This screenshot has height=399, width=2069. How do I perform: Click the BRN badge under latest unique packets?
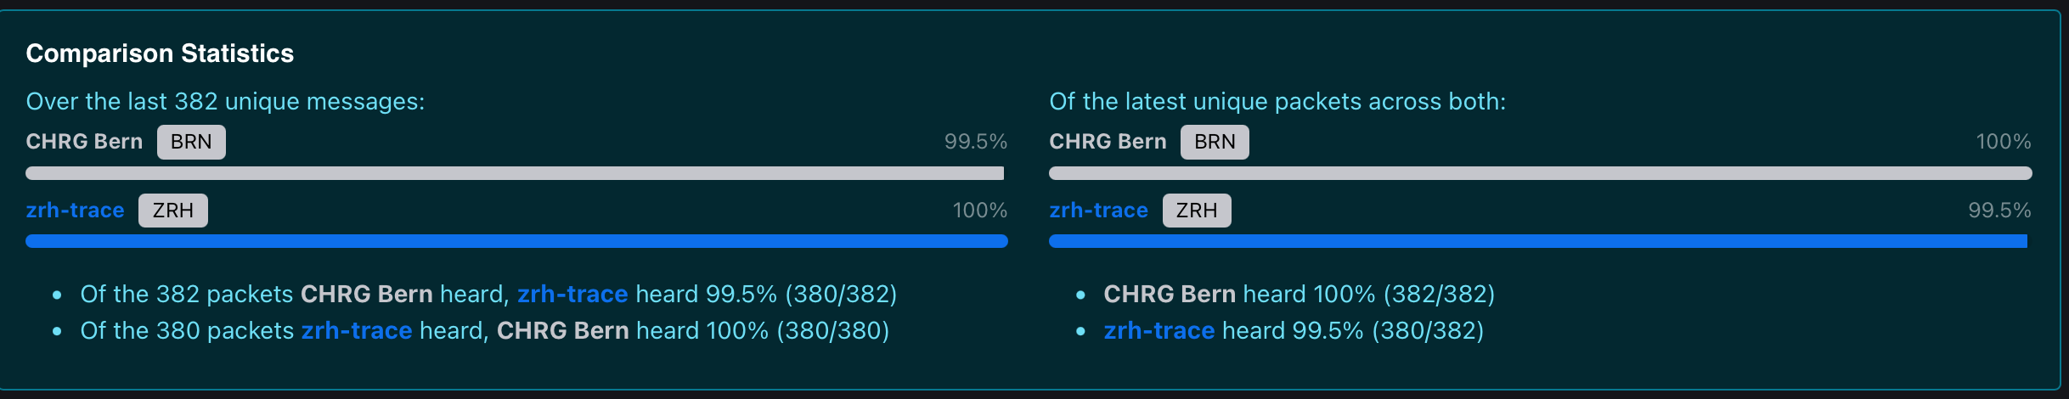1215,142
